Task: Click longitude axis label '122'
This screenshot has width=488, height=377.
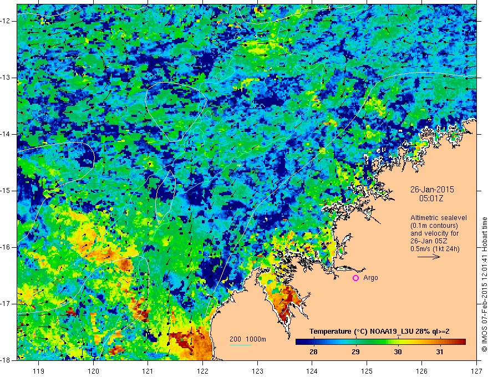Action: pyautogui.click(x=202, y=371)
